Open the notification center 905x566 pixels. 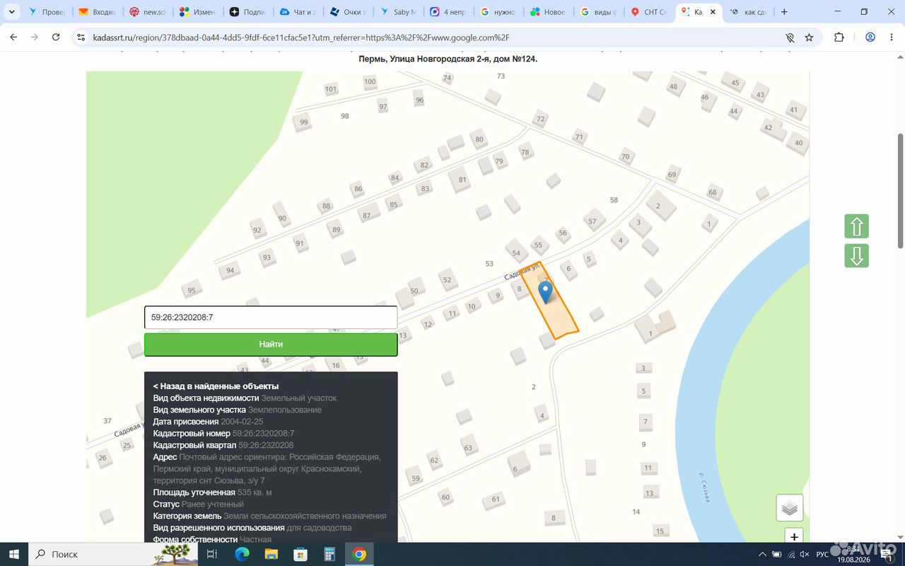point(885,555)
